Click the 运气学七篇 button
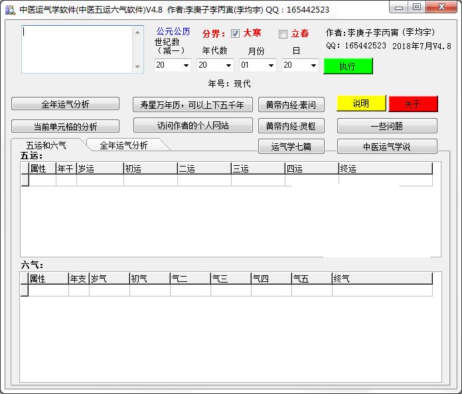Screen dimensions: 462x394 coord(291,147)
